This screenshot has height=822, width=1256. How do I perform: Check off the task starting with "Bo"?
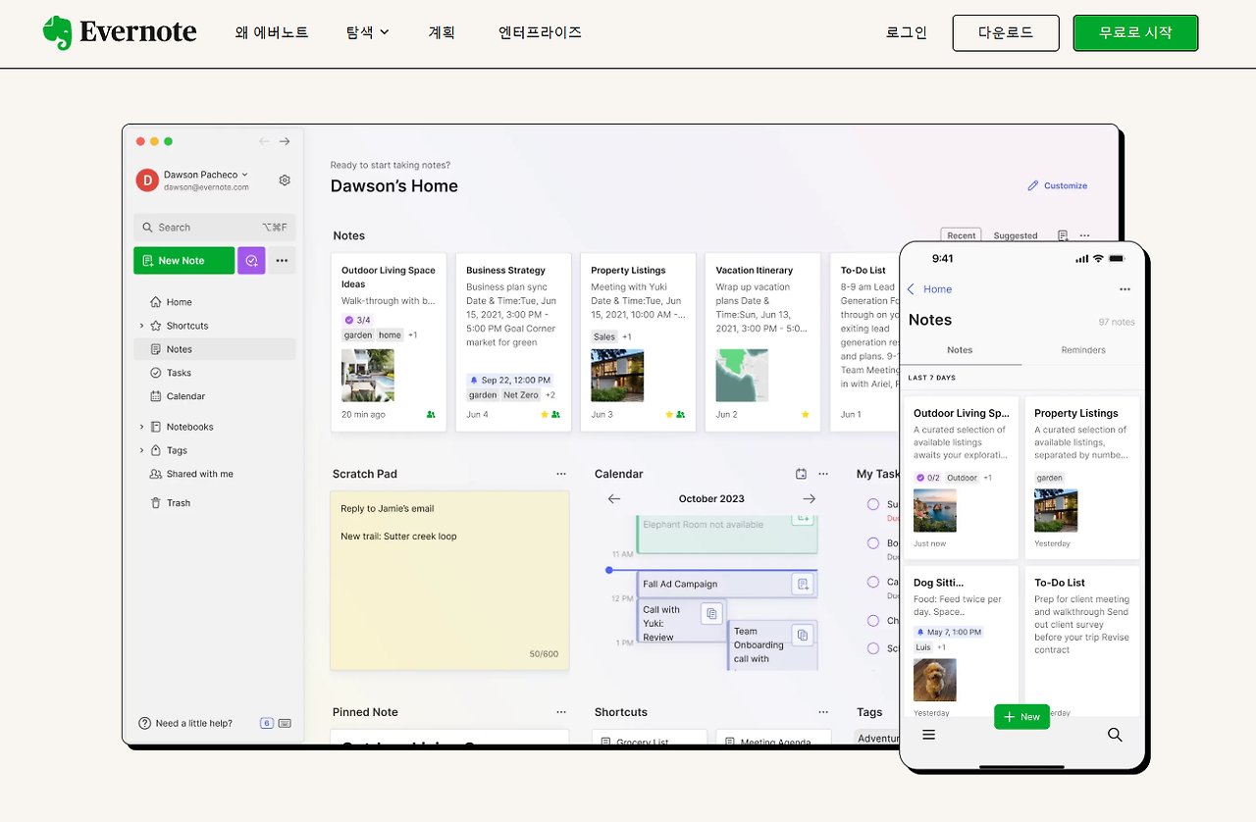pos(873,543)
